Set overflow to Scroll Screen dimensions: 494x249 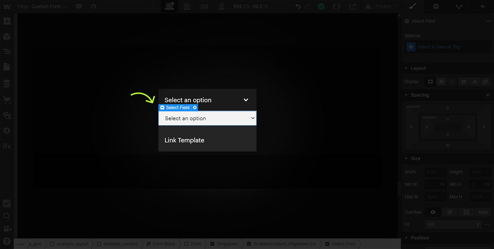point(466,212)
